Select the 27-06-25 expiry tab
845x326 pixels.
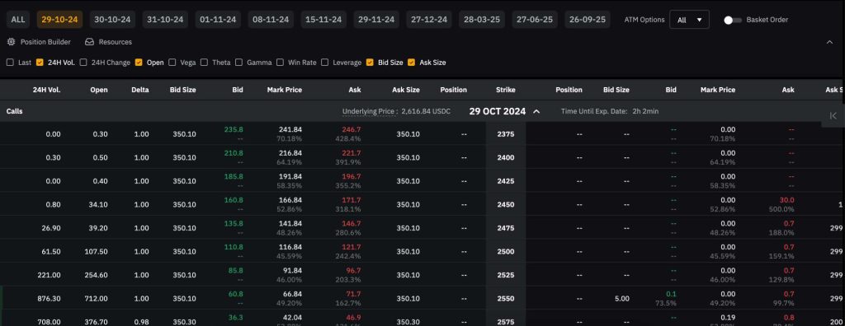(x=535, y=20)
